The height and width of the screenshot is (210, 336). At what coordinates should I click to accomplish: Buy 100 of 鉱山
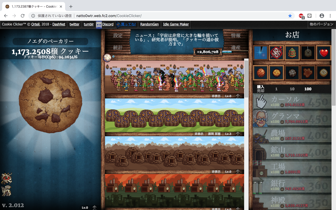[x=292, y=152]
